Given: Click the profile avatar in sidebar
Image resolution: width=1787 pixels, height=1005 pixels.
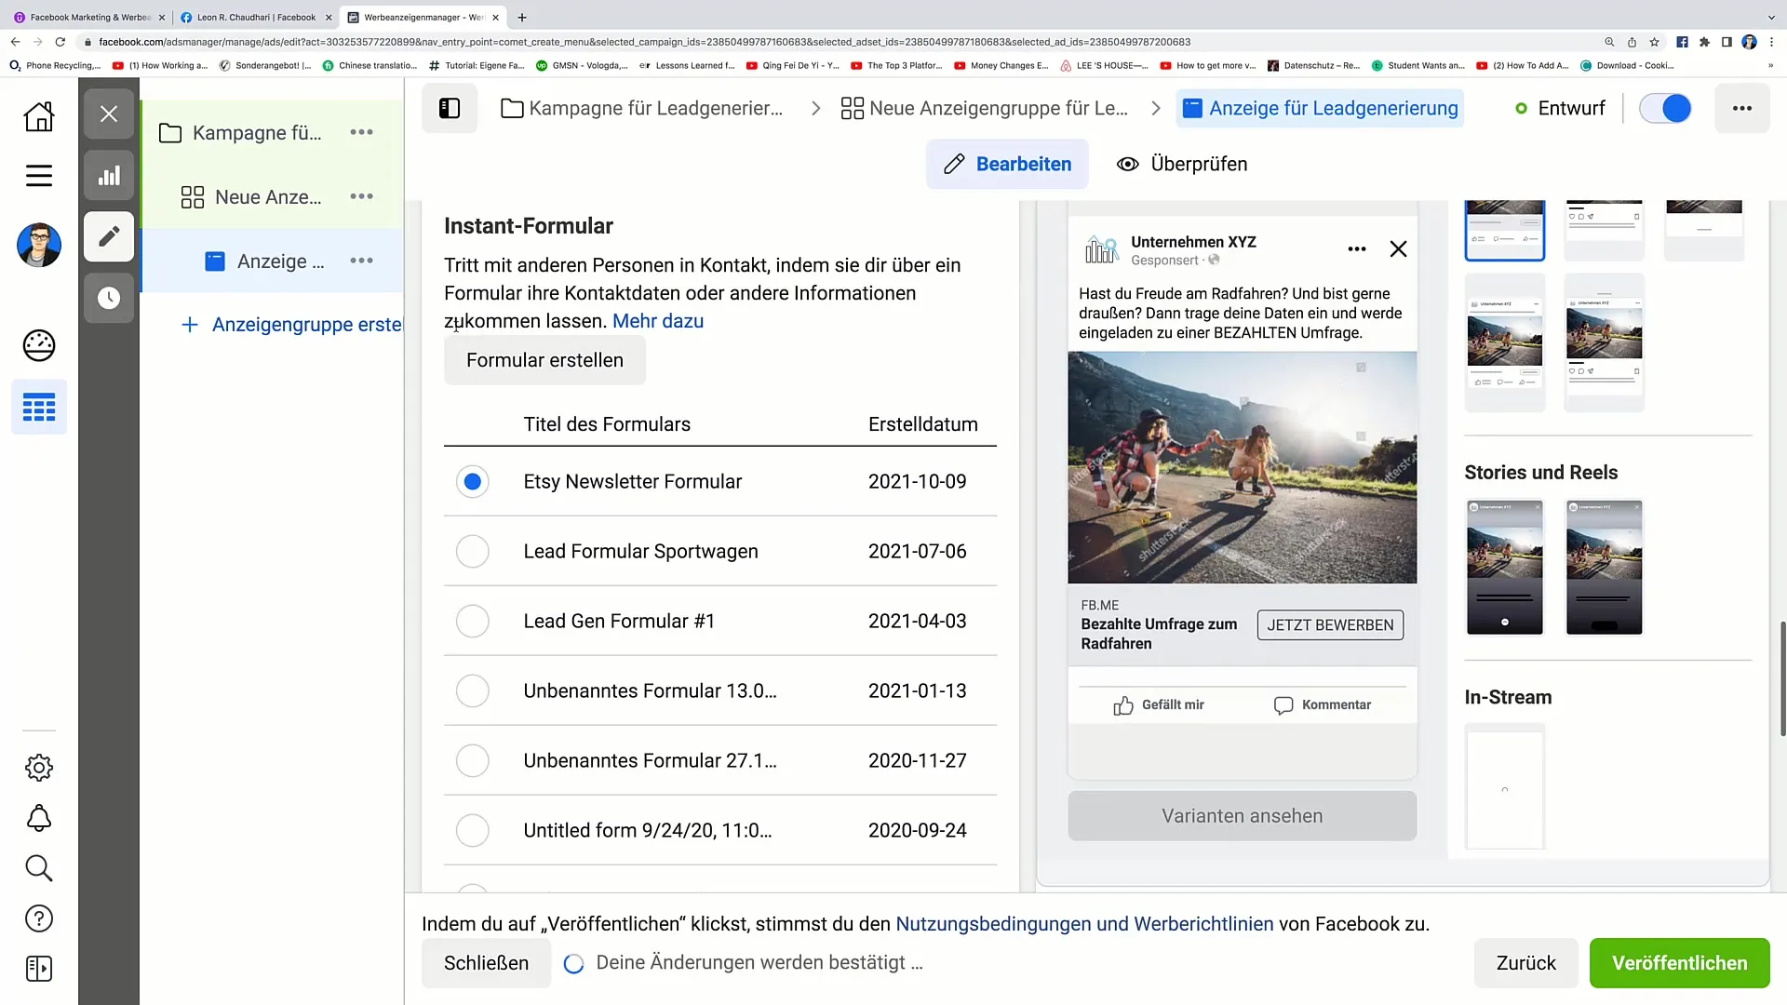Looking at the screenshot, I should pyautogui.click(x=39, y=246).
